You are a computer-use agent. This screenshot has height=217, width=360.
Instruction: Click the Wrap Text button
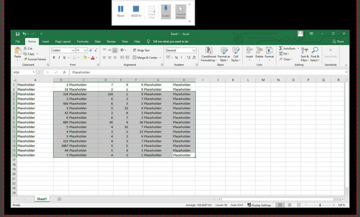(141, 50)
